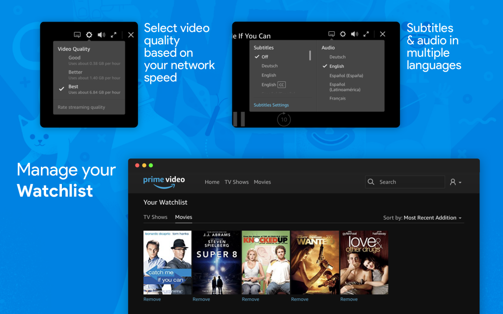The image size is (503, 314).
Task: Rewind 10 seconds
Action: (284, 120)
